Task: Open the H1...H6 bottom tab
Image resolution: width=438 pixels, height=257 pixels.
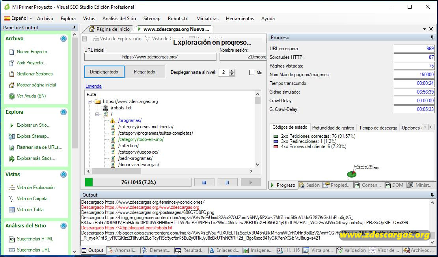Action: click(x=289, y=250)
